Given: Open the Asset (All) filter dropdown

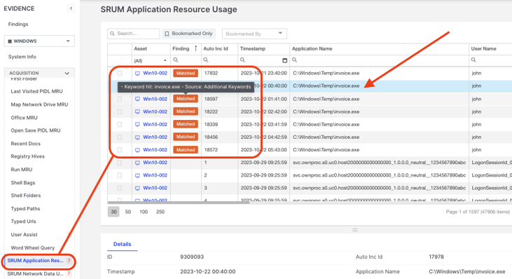Looking at the screenshot, I should coord(151,60).
